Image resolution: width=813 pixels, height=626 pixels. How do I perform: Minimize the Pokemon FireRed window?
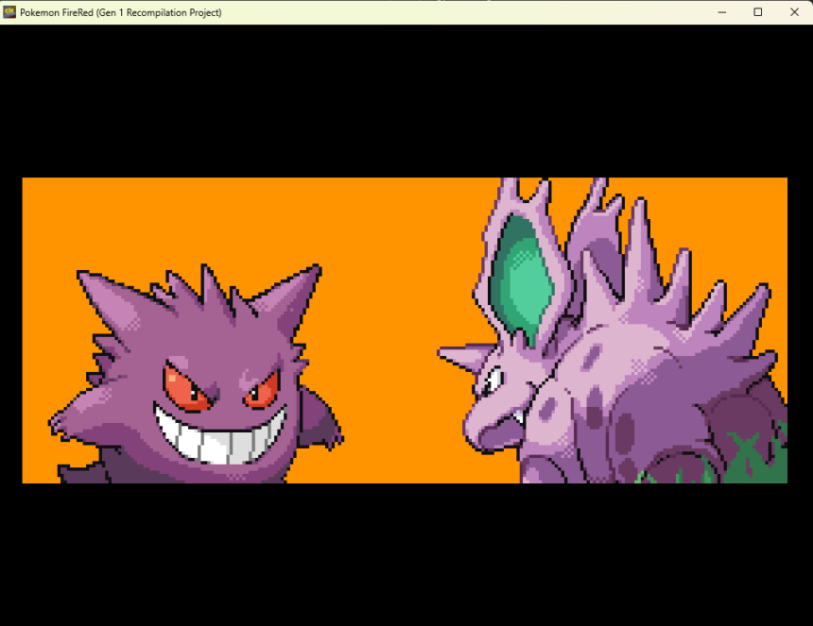point(721,12)
